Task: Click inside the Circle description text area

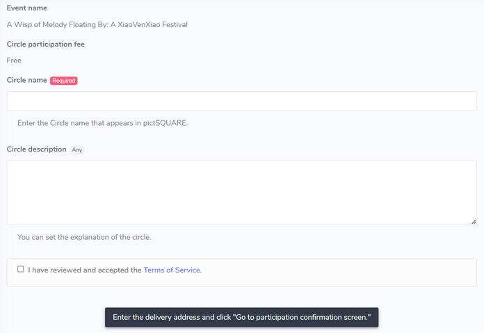Action: click(x=241, y=193)
